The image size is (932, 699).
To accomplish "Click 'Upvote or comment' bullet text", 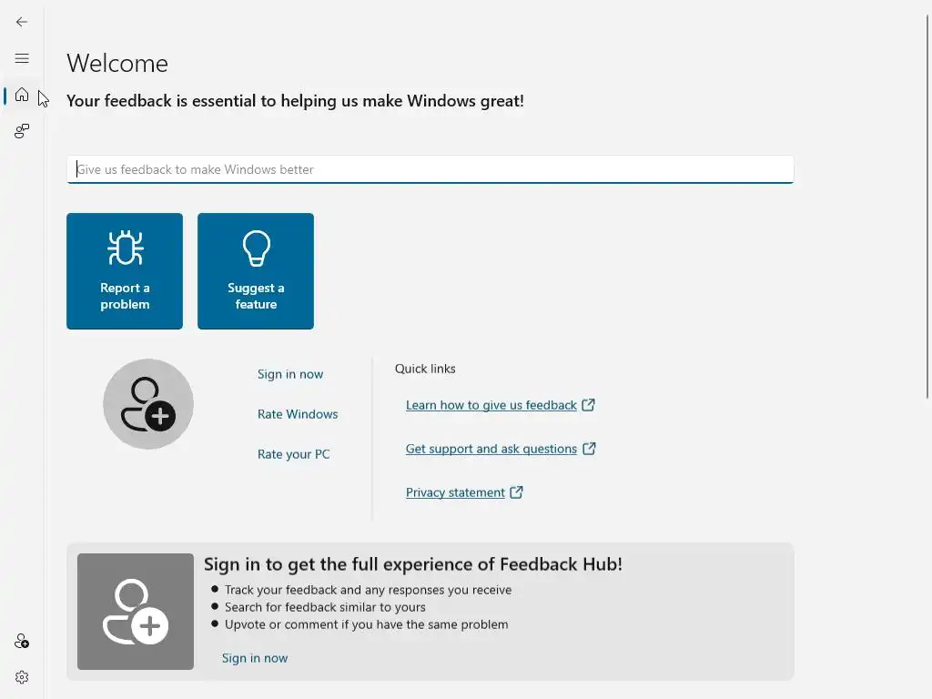I will pyautogui.click(x=366, y=624).
